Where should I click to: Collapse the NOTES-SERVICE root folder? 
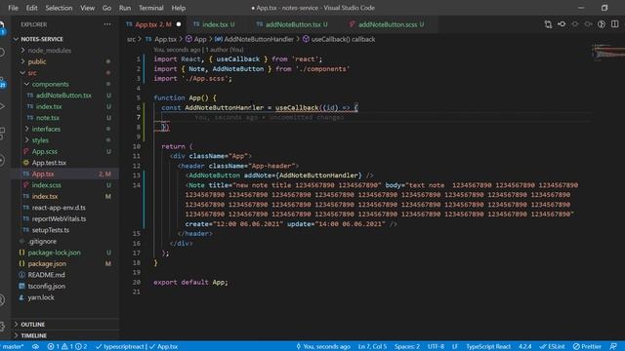pyautogui.click(x=65, y=39)
